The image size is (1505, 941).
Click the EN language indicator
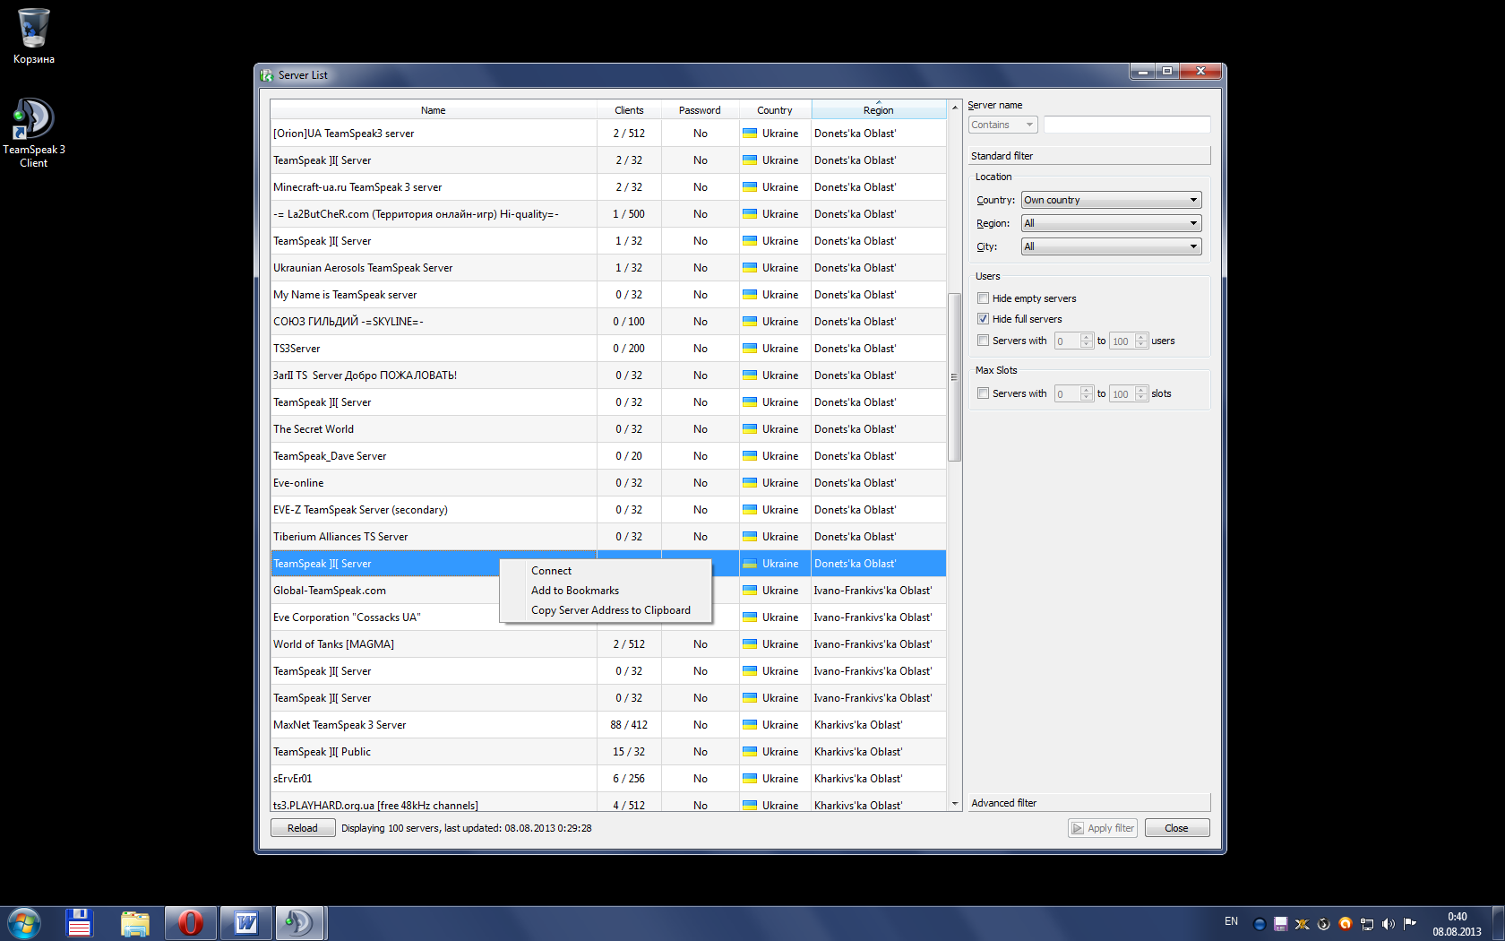point(1231,922)
